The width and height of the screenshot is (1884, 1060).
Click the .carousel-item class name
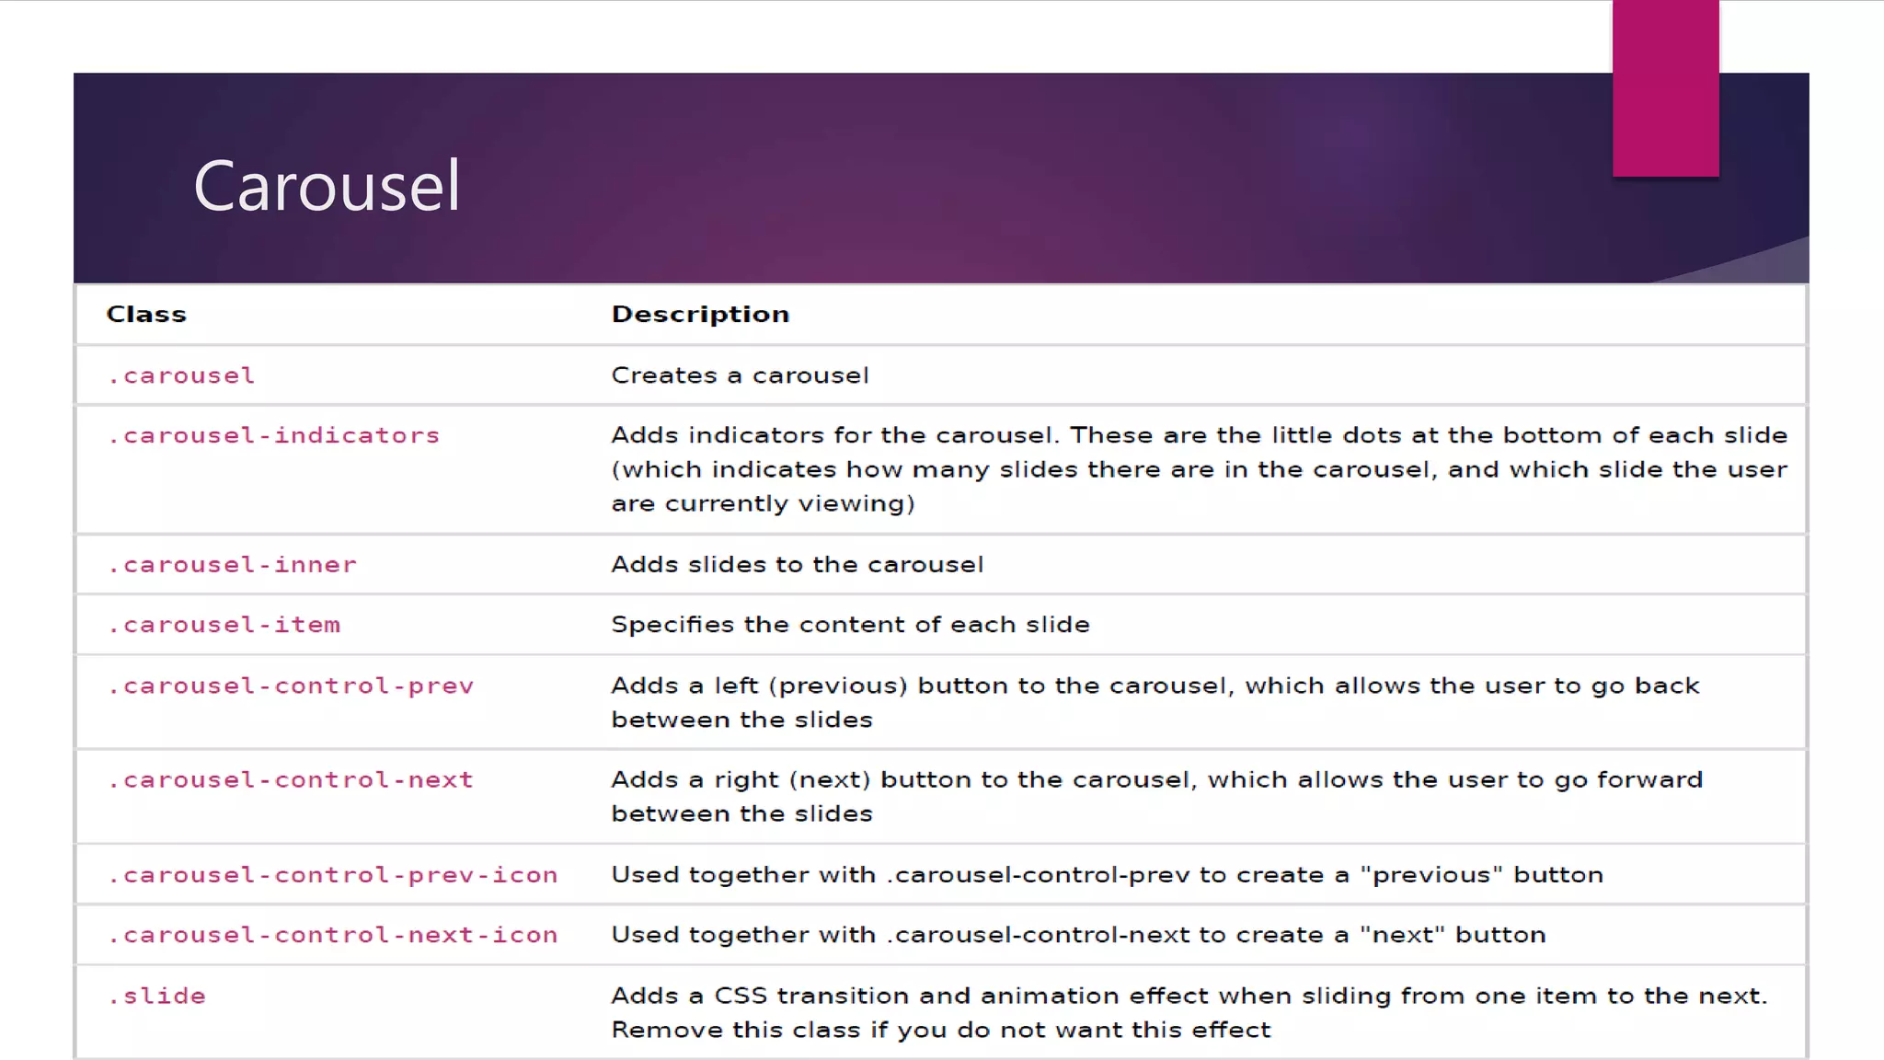[224, 625]
